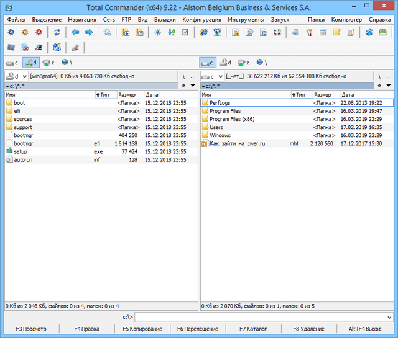Click the blue cube cluster toolbar icon
This screenshot has width=398, height=338.
click(x=369, y=32)
